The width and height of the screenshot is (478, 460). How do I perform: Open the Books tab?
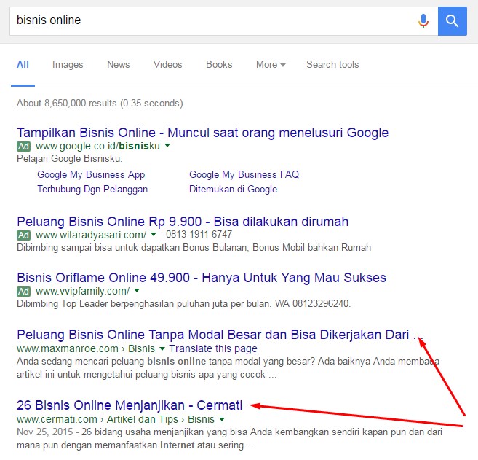pos(219,64)
